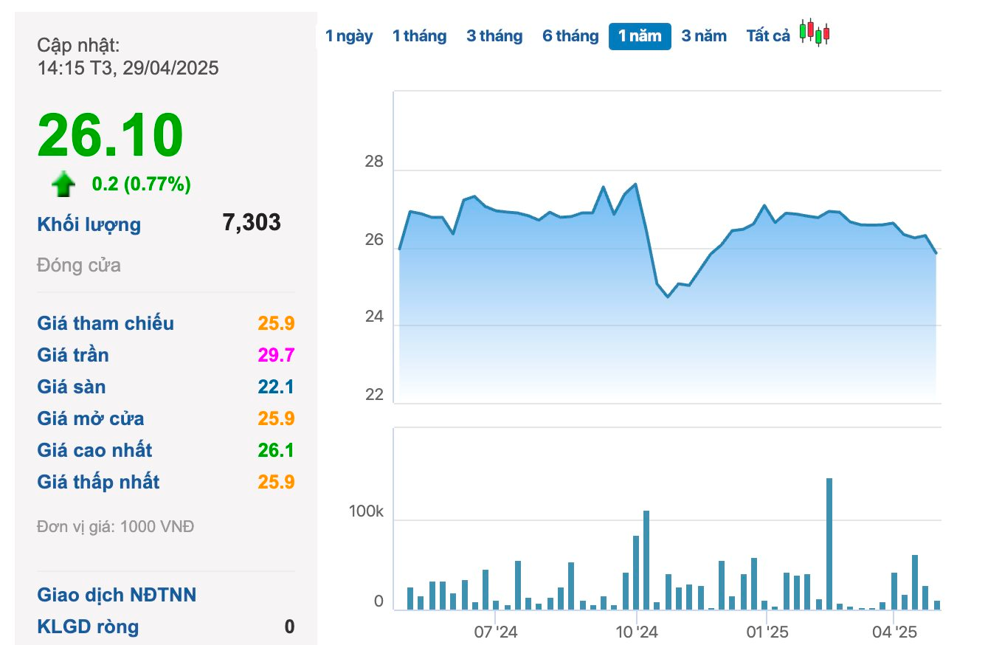
Task: Select the 1 tháng time range
Action: (419, 36)
